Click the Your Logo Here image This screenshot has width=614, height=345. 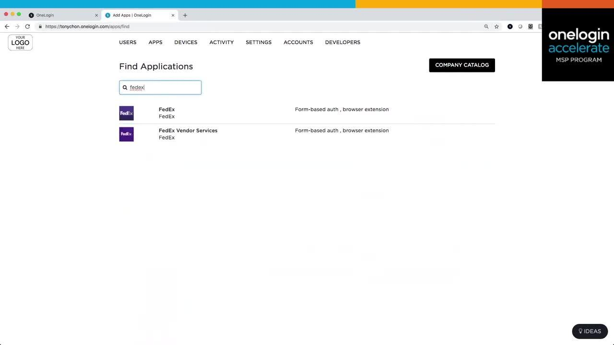pyautogui.click(x=20, y=43)
